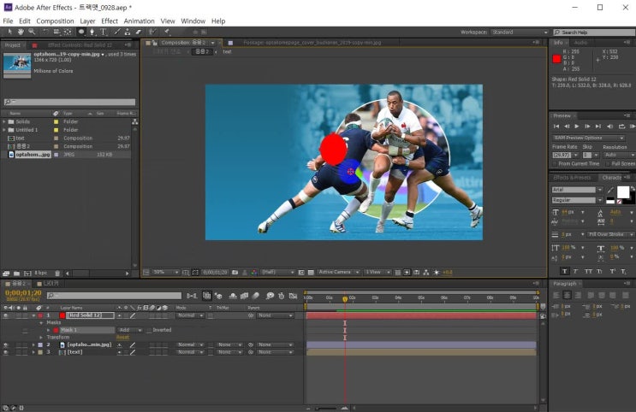Select the Pen tool
Viewport: 636px width, 412px height.
[92, 32]
